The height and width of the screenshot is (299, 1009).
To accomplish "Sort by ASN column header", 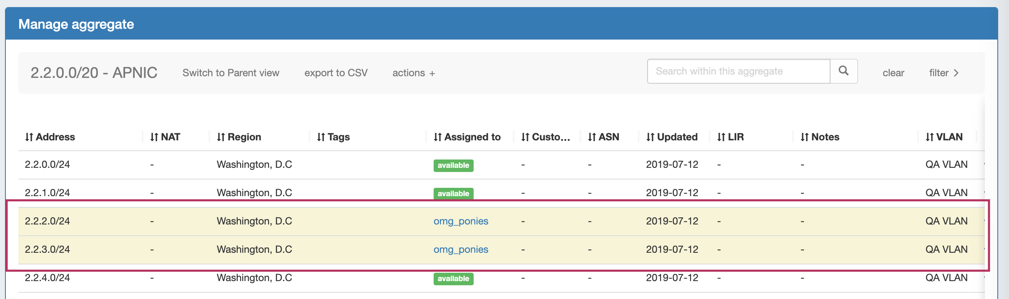I will (603, 137).
